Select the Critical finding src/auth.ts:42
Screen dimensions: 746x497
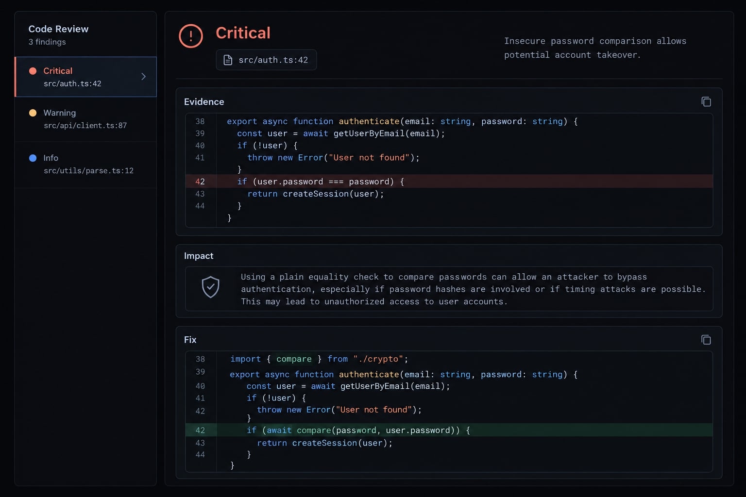[x=86, y=77]
